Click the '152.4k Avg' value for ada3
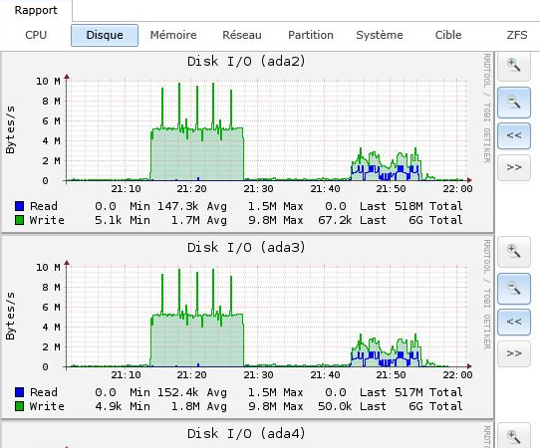The height and width of the screenshot is (448, 540). [x=192, y=392]
